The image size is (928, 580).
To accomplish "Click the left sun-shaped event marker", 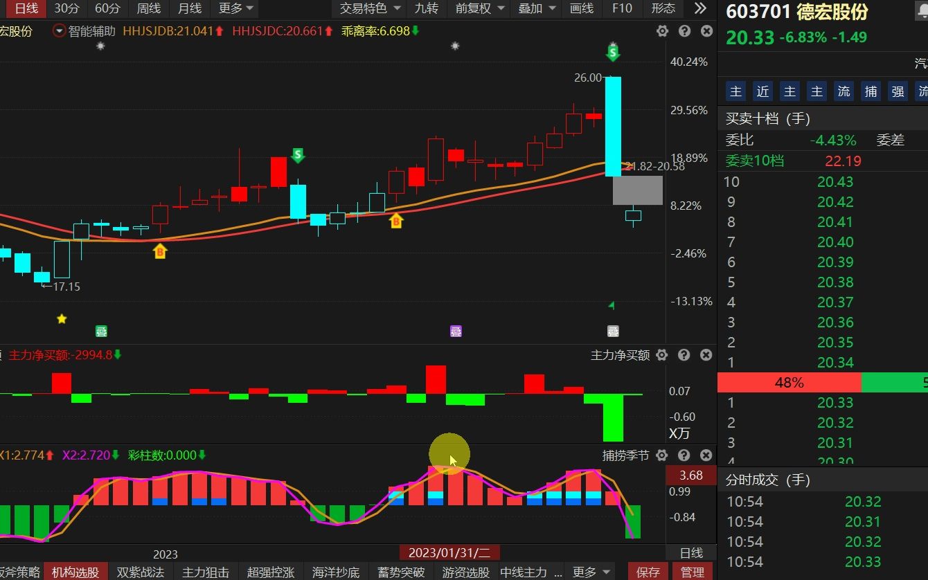I will click(x=100, y=46).
